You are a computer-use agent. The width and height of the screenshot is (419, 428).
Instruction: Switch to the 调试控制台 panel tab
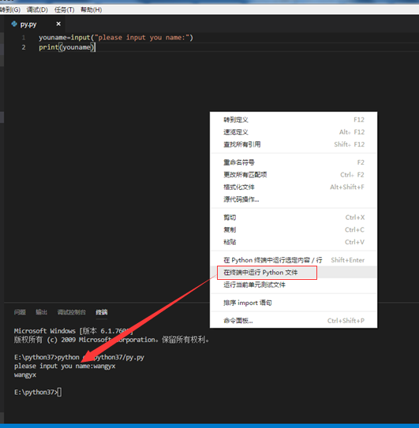pos(71,312)
